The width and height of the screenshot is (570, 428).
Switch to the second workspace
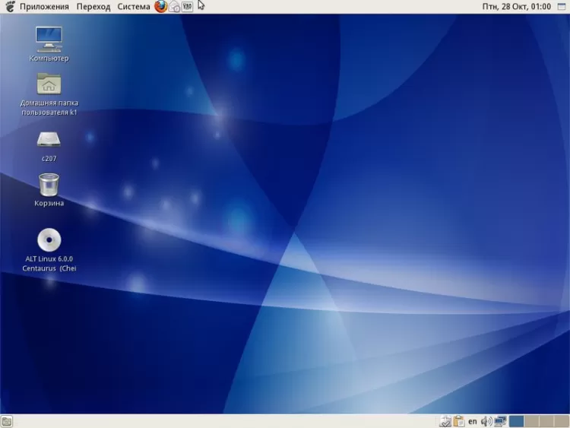pyautogui.click(x=530, y=421)
